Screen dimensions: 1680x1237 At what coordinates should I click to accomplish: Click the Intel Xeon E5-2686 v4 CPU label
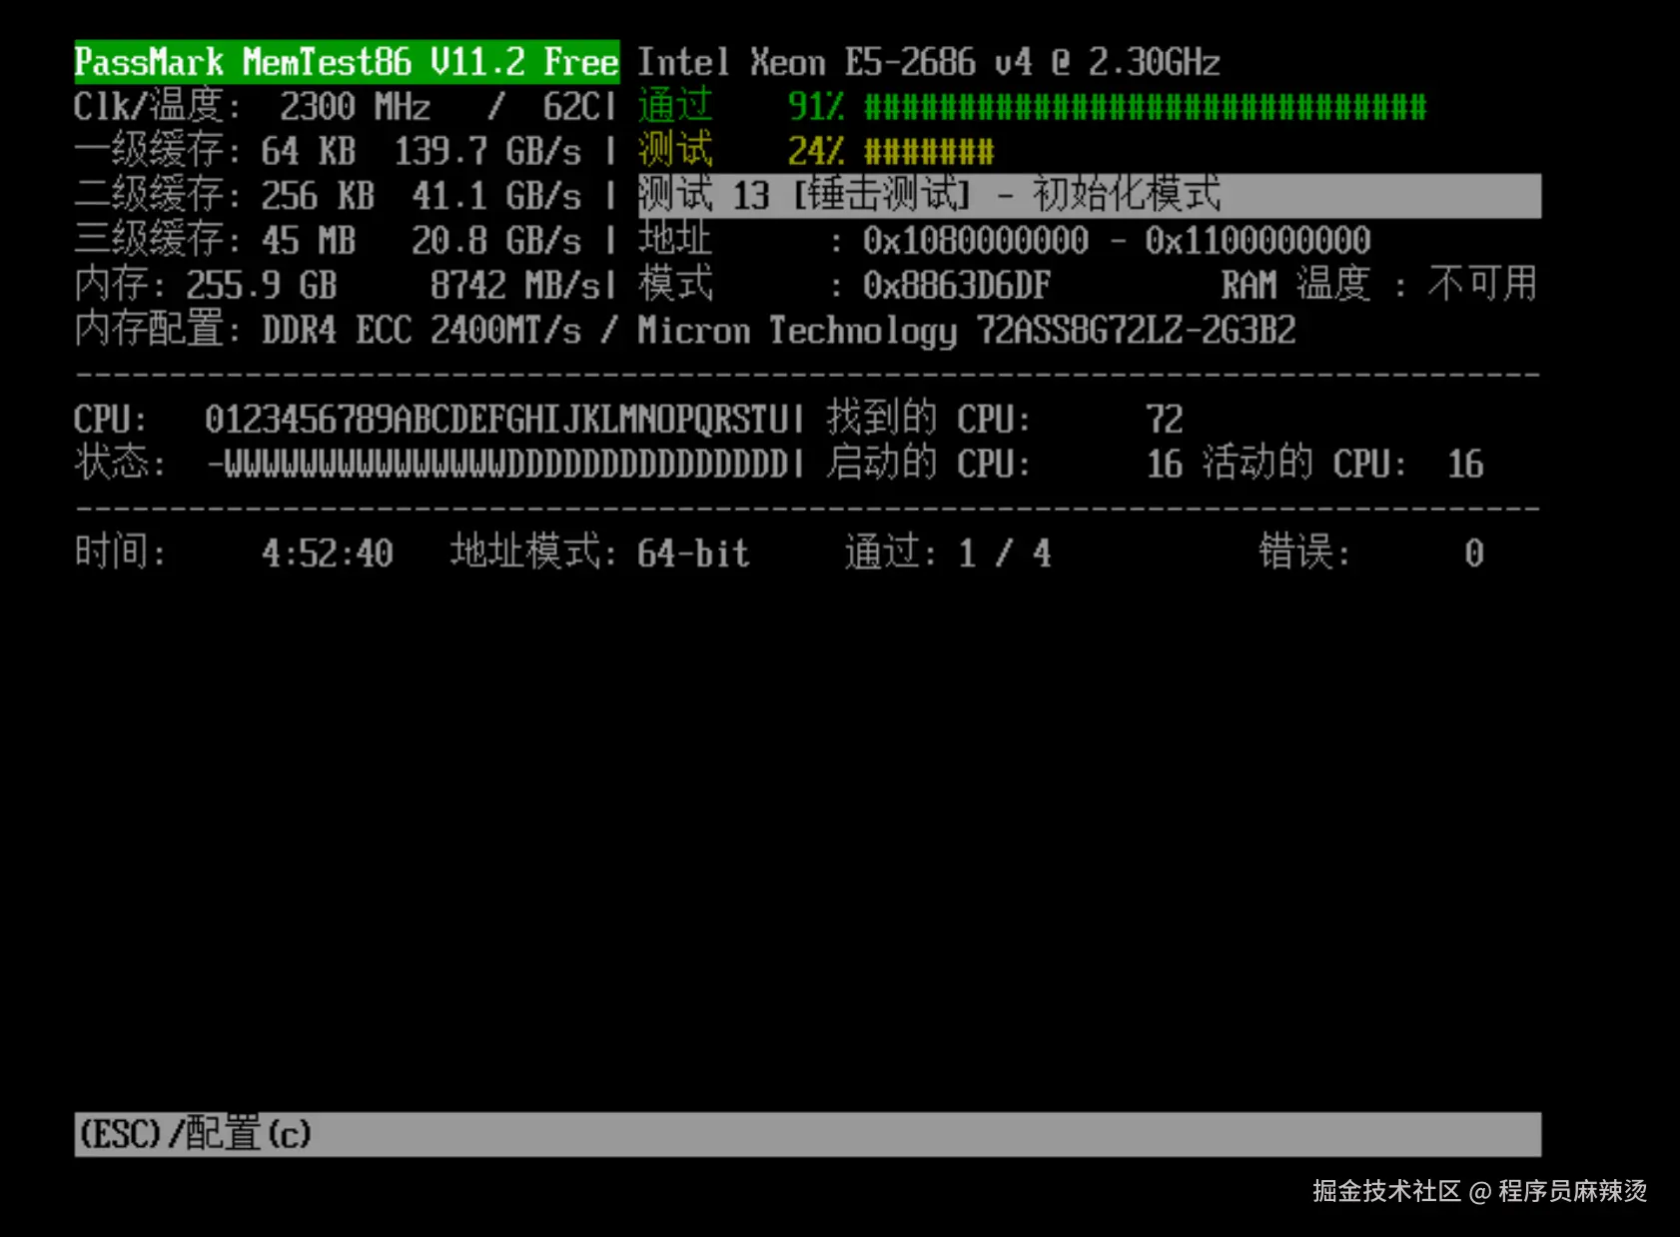929,62
